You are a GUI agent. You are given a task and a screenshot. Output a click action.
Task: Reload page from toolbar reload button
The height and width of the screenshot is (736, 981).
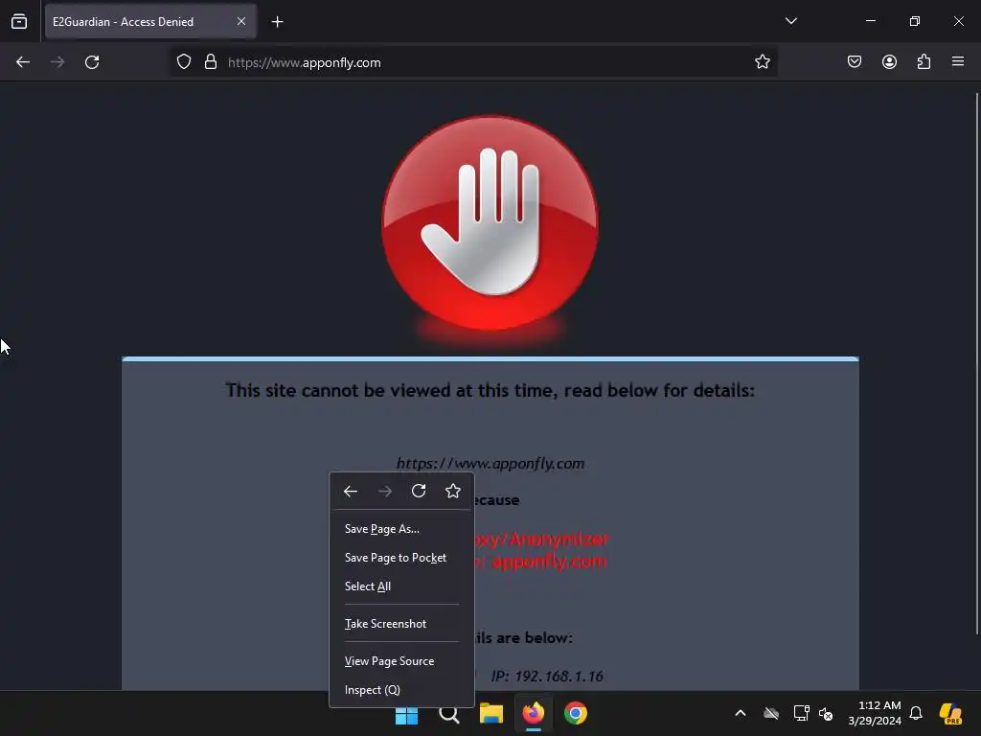tap(92, 62)
